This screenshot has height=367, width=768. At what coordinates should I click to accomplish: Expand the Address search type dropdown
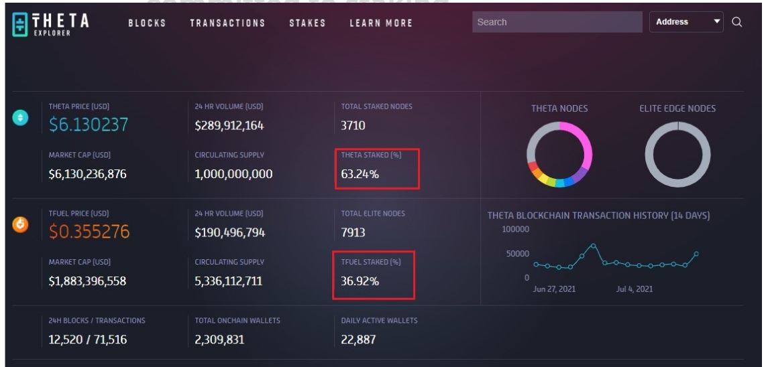pos(686,22)
